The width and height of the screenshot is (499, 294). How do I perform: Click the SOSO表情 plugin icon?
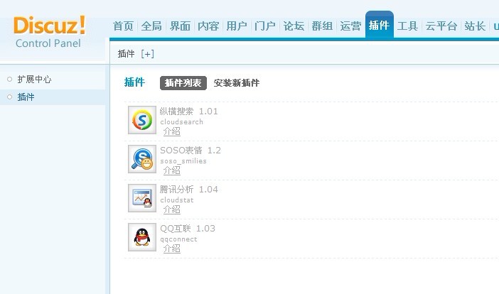pyautogui.click(x=142, y=159)
